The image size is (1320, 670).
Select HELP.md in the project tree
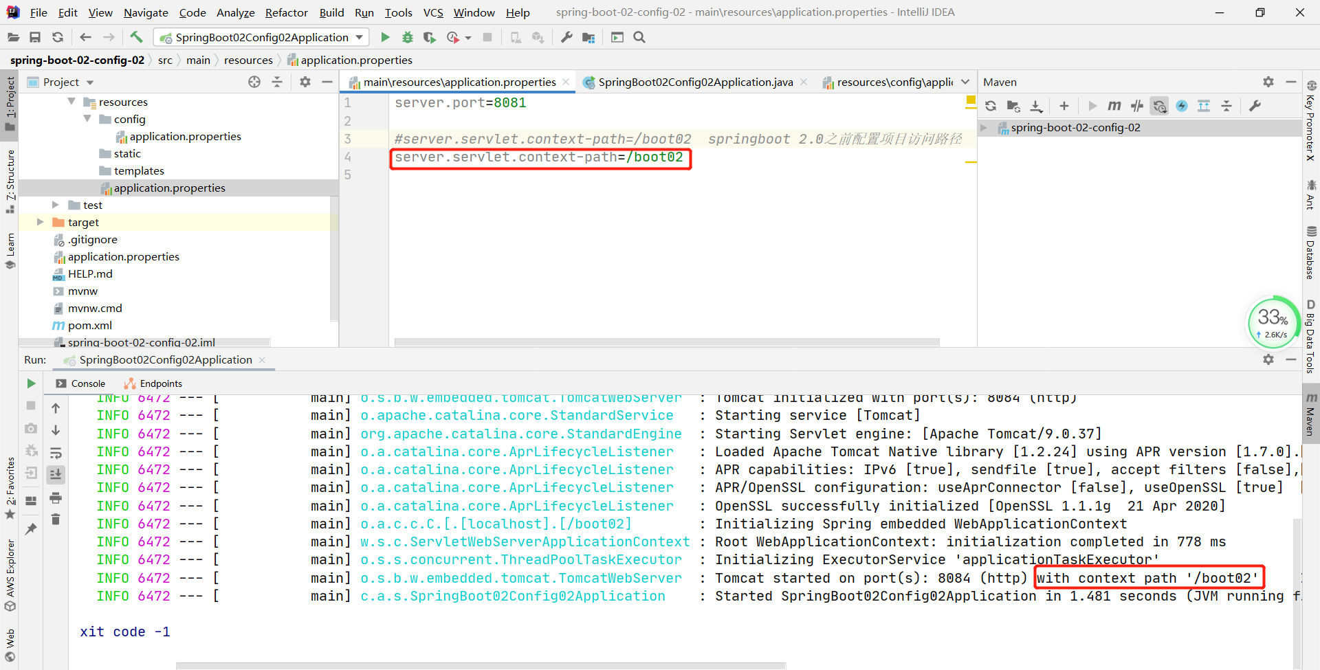coord(89,273)
